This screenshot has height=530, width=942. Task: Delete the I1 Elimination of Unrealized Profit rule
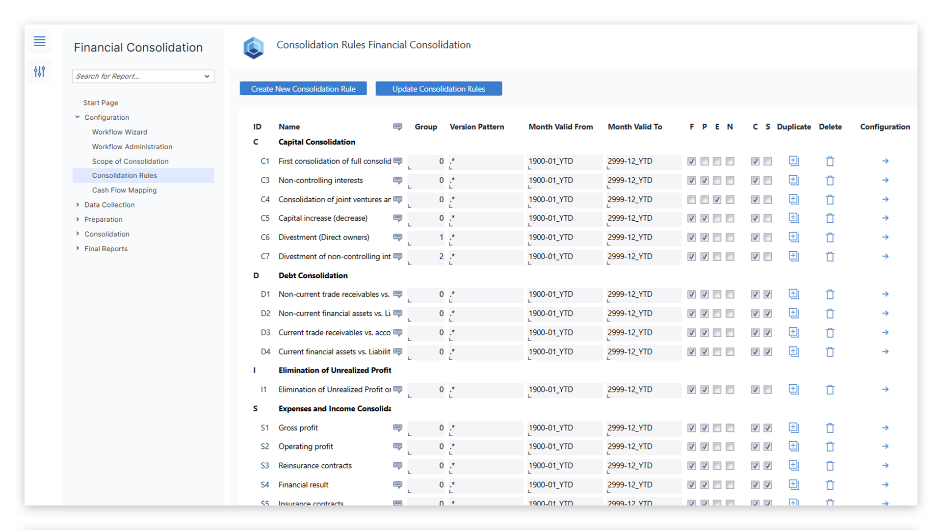point(830,389)
